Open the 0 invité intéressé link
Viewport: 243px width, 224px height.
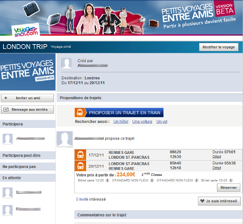pos(91,199)
